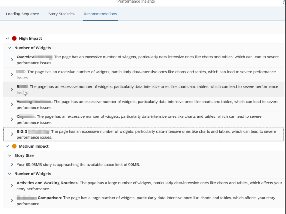Viewport: 286px width, 214px height.
Task: Click the Story Size heading label
Action: tap(24, 156)
